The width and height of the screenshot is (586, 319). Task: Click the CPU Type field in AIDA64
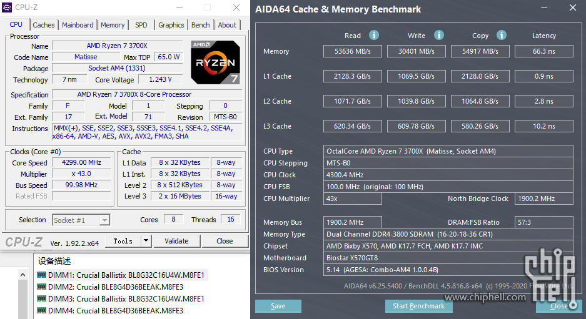click(448, 151)
